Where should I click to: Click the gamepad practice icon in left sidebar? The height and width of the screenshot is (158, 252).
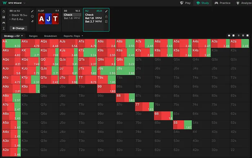coord(4,22)
